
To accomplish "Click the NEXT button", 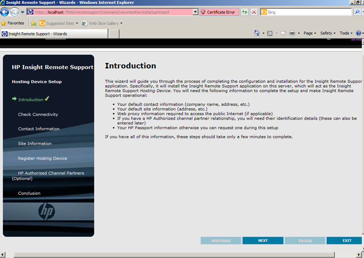I will click(263, 240).
